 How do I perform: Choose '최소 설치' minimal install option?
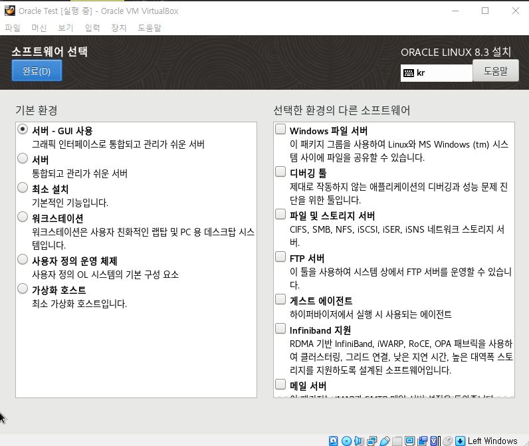coord(23,187)
